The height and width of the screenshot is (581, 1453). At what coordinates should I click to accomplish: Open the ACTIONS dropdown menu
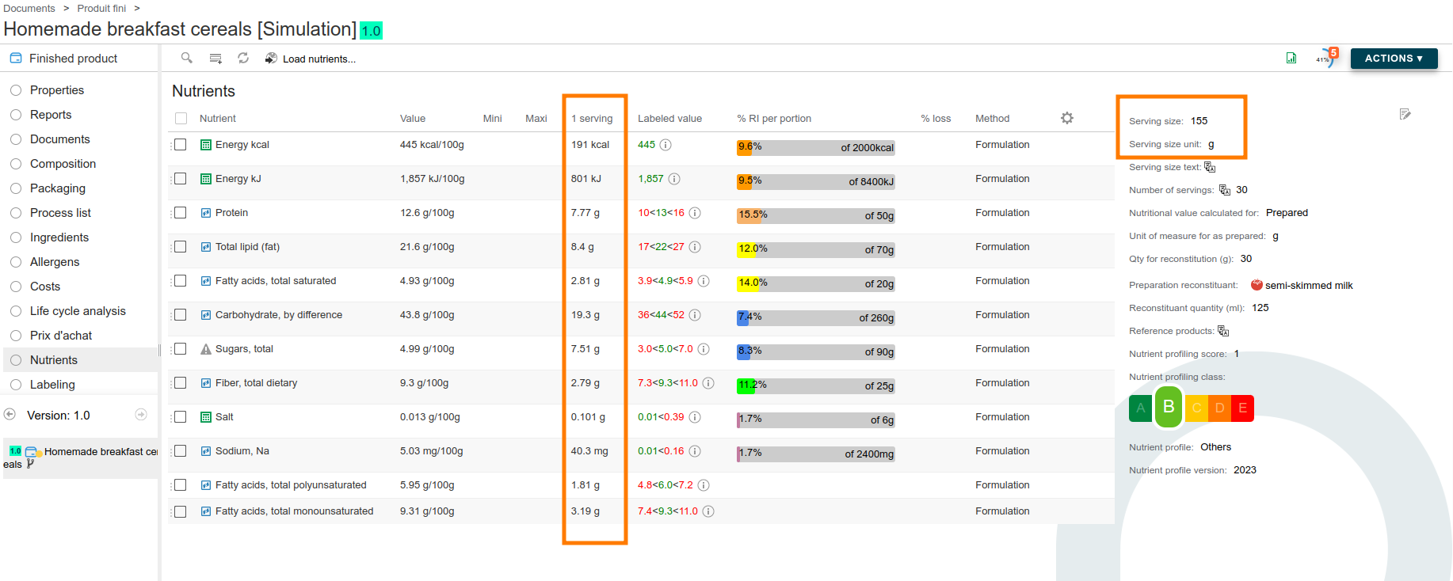coord(1393,59)
